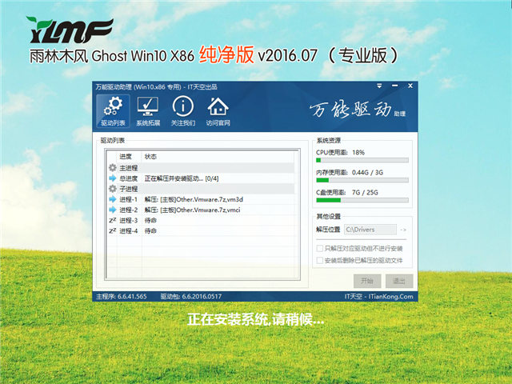Click the gear icon beside 主进程
512x384 pixels.
pyautogui.click(x=112, y=168)
